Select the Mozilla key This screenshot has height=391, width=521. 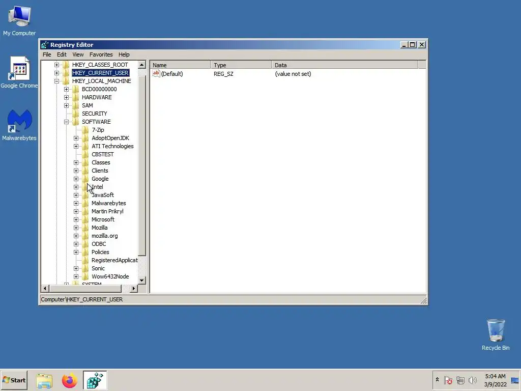[99, 228]
